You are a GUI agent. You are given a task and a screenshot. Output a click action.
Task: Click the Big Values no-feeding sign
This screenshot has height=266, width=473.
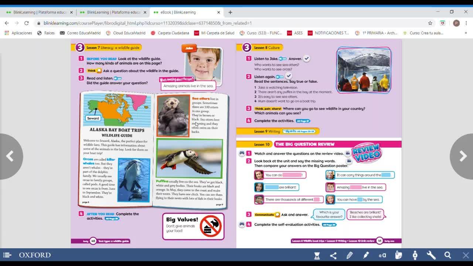211,226
